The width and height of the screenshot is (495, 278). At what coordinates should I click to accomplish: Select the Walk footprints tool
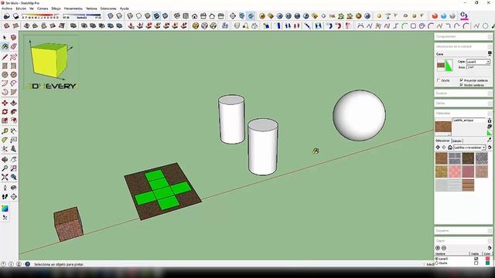coord(5,197)
